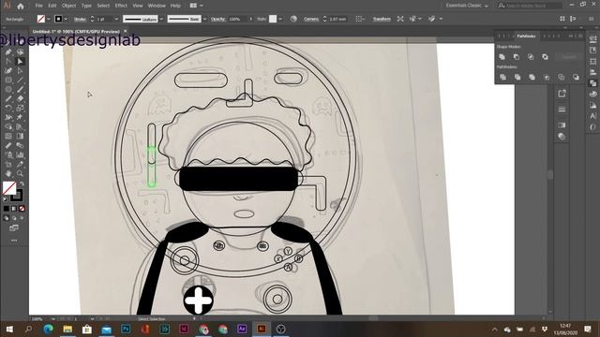Click the Opacity label link
Image resolution: width=600 pixels, height=337 pixels.
click(x=218, y=19)
